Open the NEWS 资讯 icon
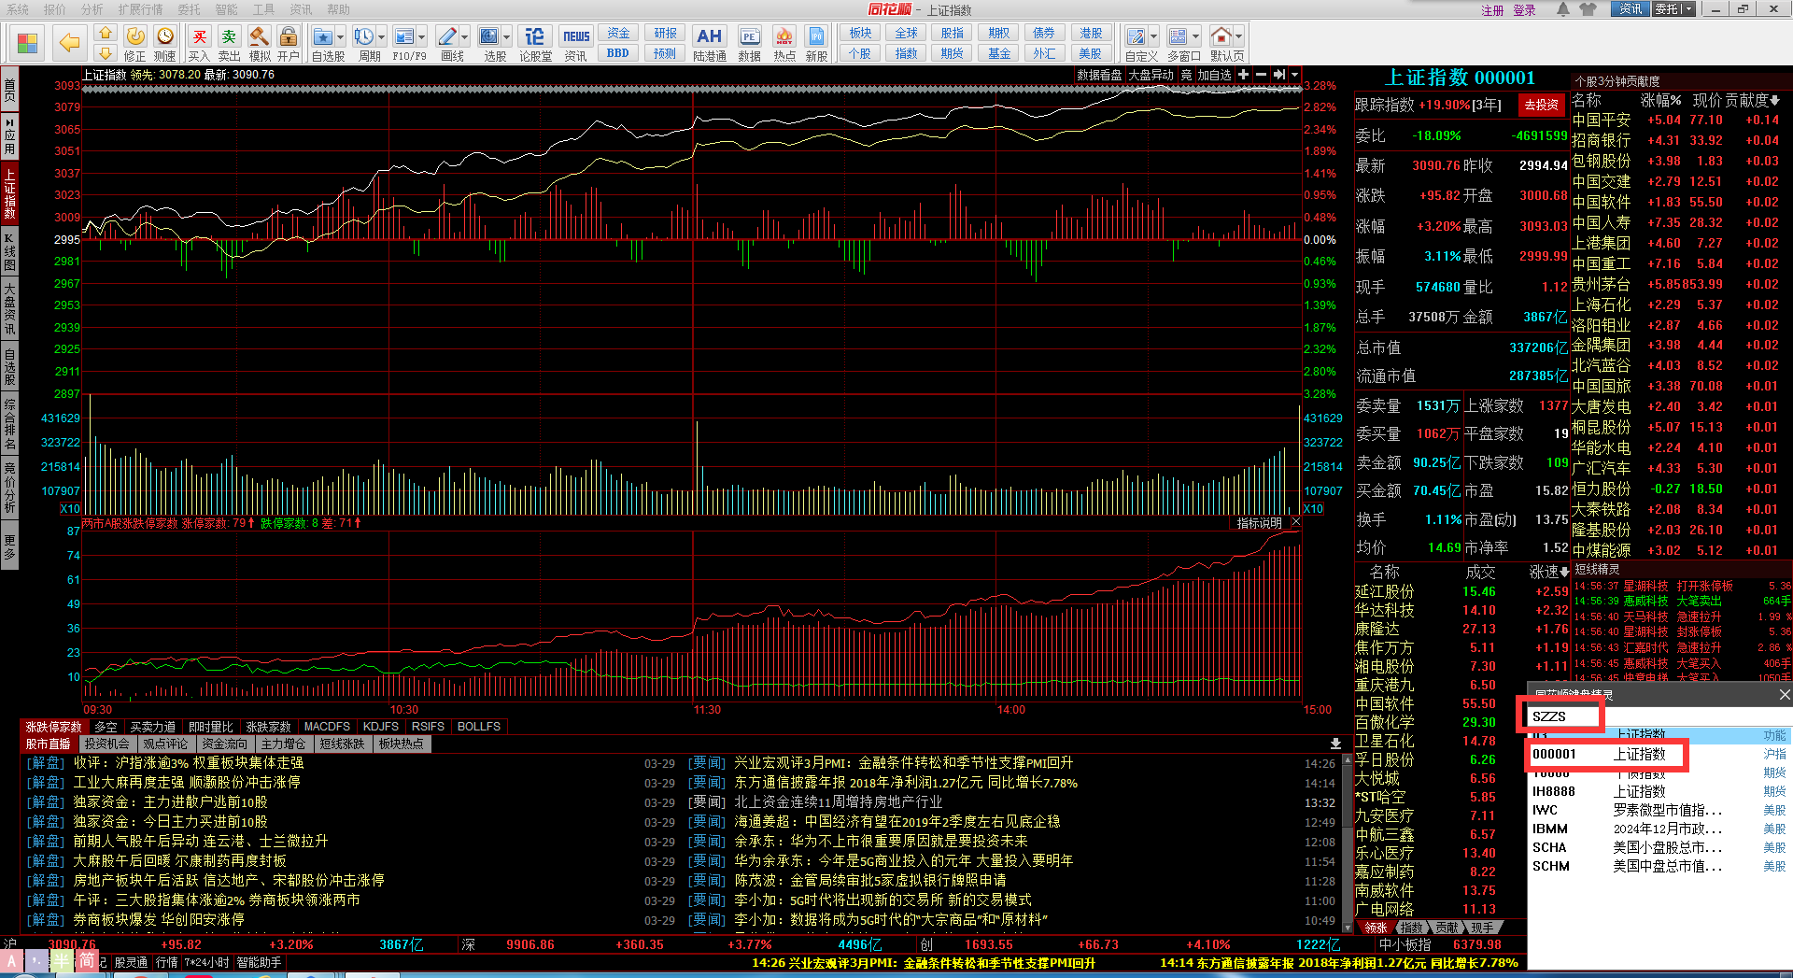1793x978 pixels. click(576, 43)
